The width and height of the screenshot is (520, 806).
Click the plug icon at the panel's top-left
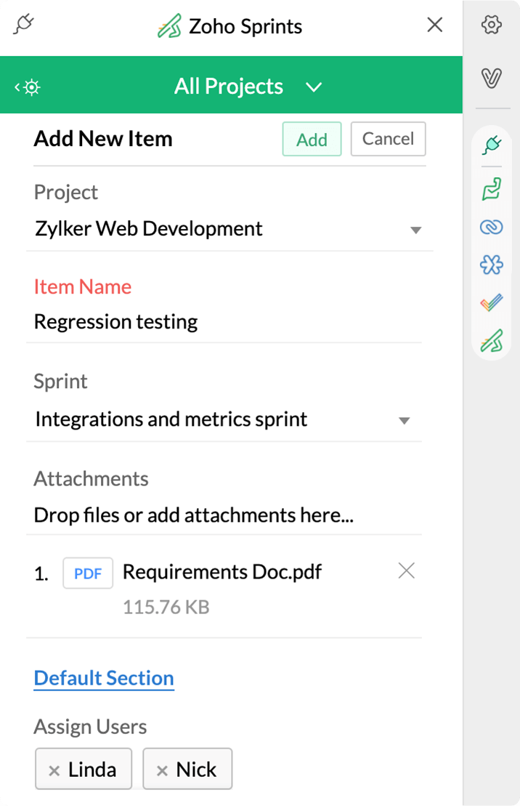tap(24, 25)
